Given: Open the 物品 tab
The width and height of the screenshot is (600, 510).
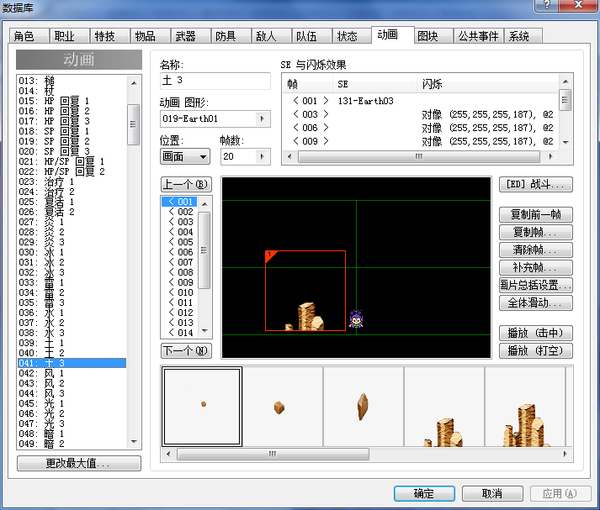Looking at the screenshot, I should click(151, 36).
